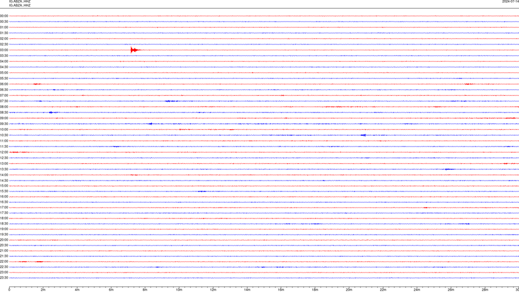Viewport: 519px width, 292px height.
Task: Click the 05:00 trace label
Action: pyautogui.click(x=4, y=72)
